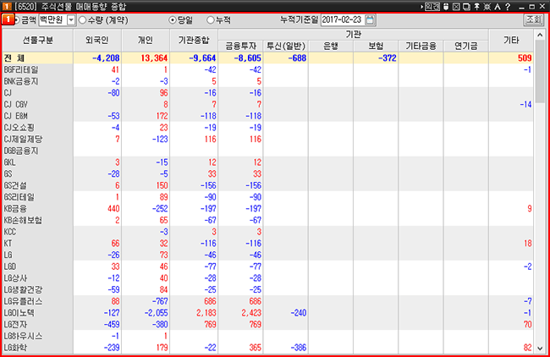This screenshot has height=357, width=550.
Task: Select the CJ CGV row label
Action: (16, 105)
